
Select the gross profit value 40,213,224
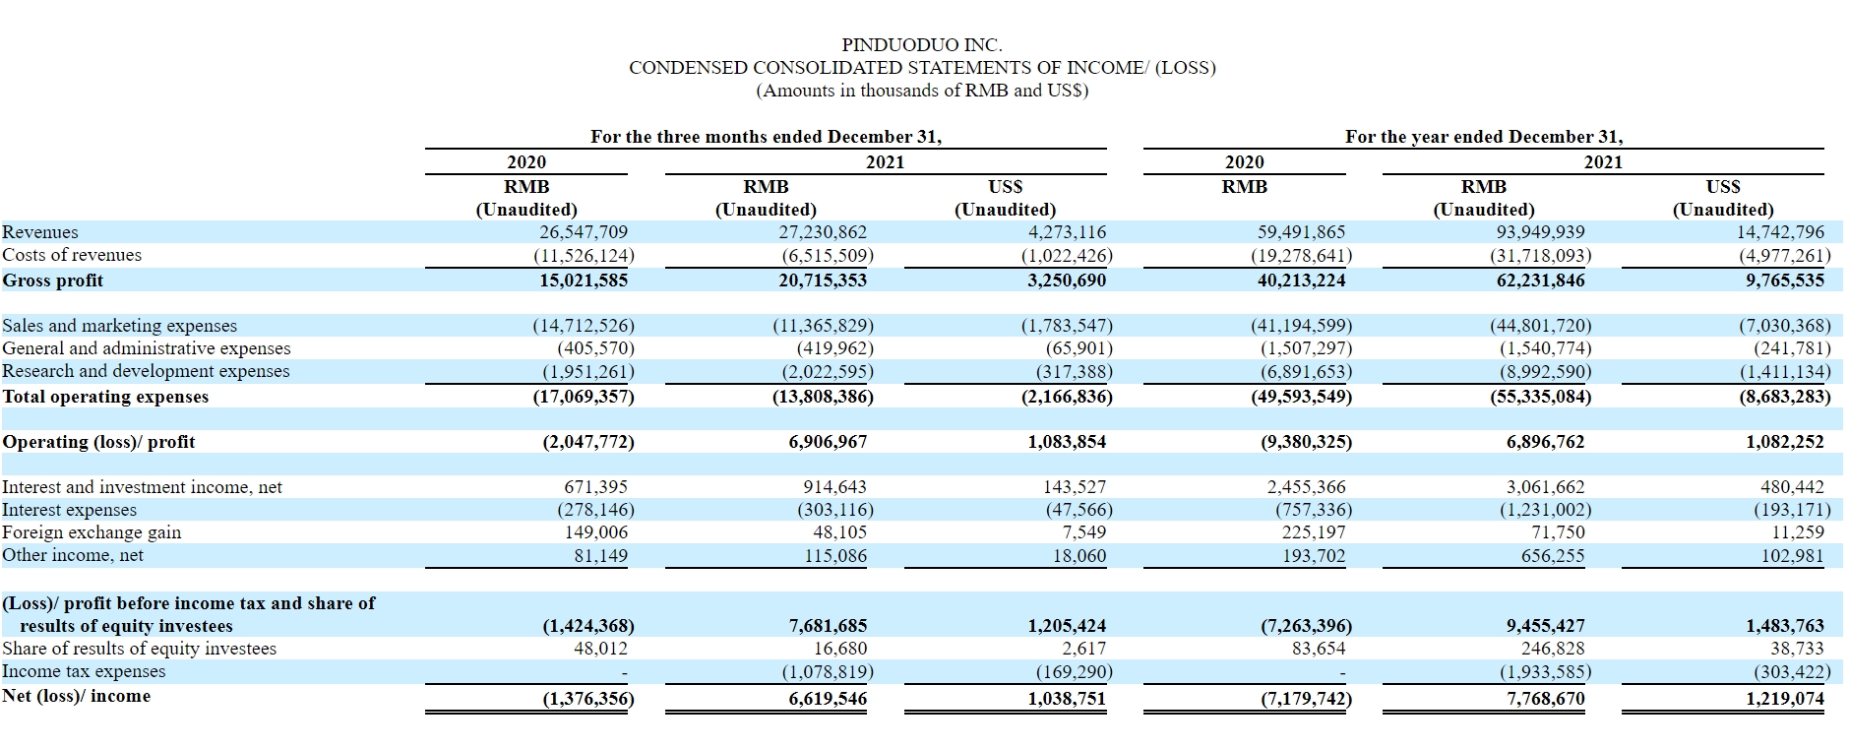tap(1301, 280)
